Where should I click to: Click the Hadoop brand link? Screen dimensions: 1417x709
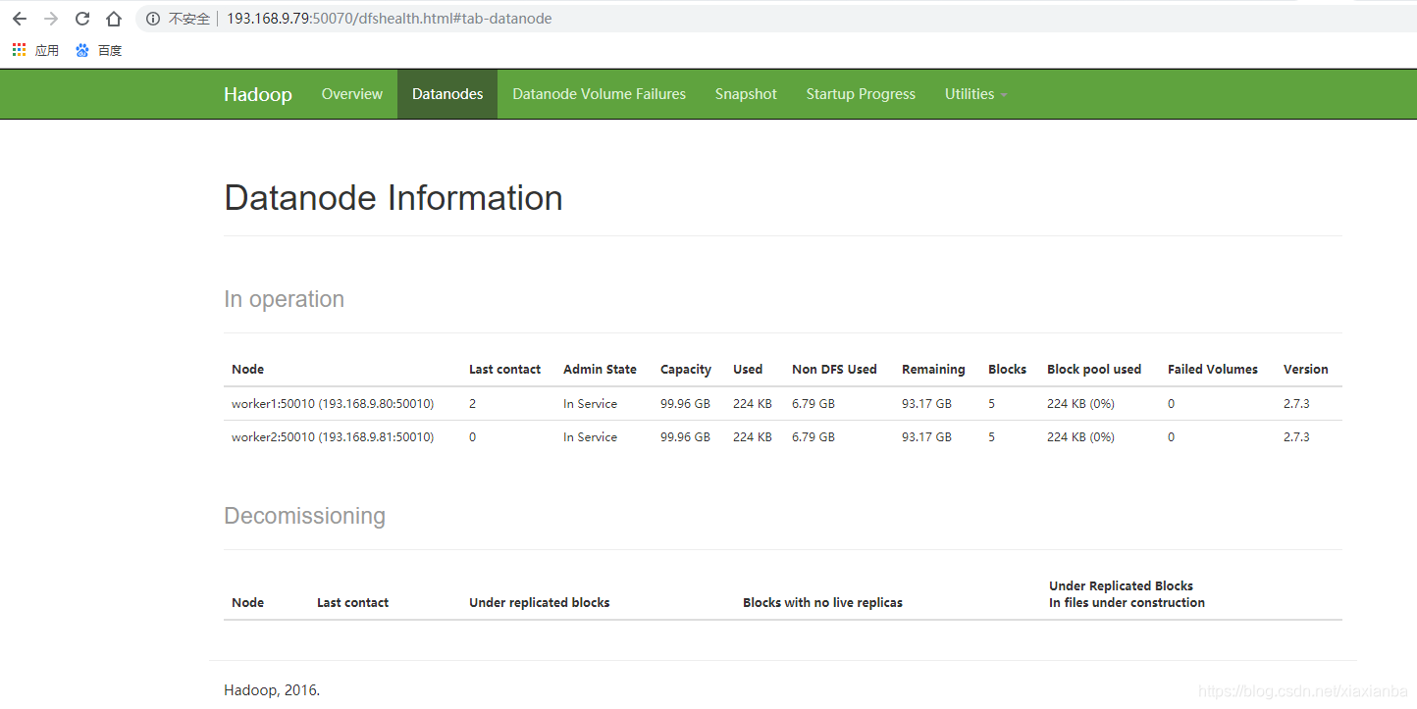[x=258, y=94]
